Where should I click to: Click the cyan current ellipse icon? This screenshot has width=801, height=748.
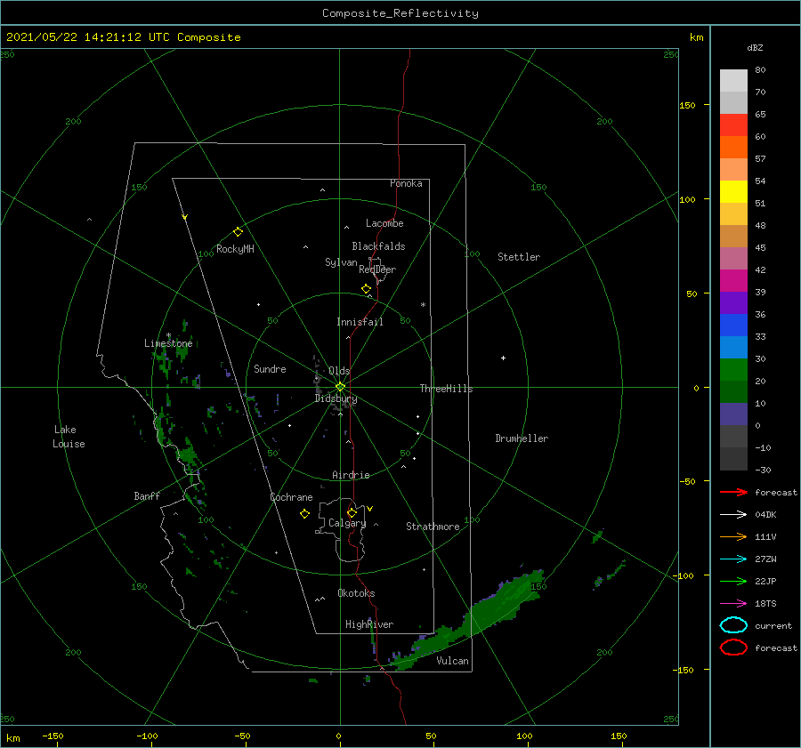click(733, 625)
